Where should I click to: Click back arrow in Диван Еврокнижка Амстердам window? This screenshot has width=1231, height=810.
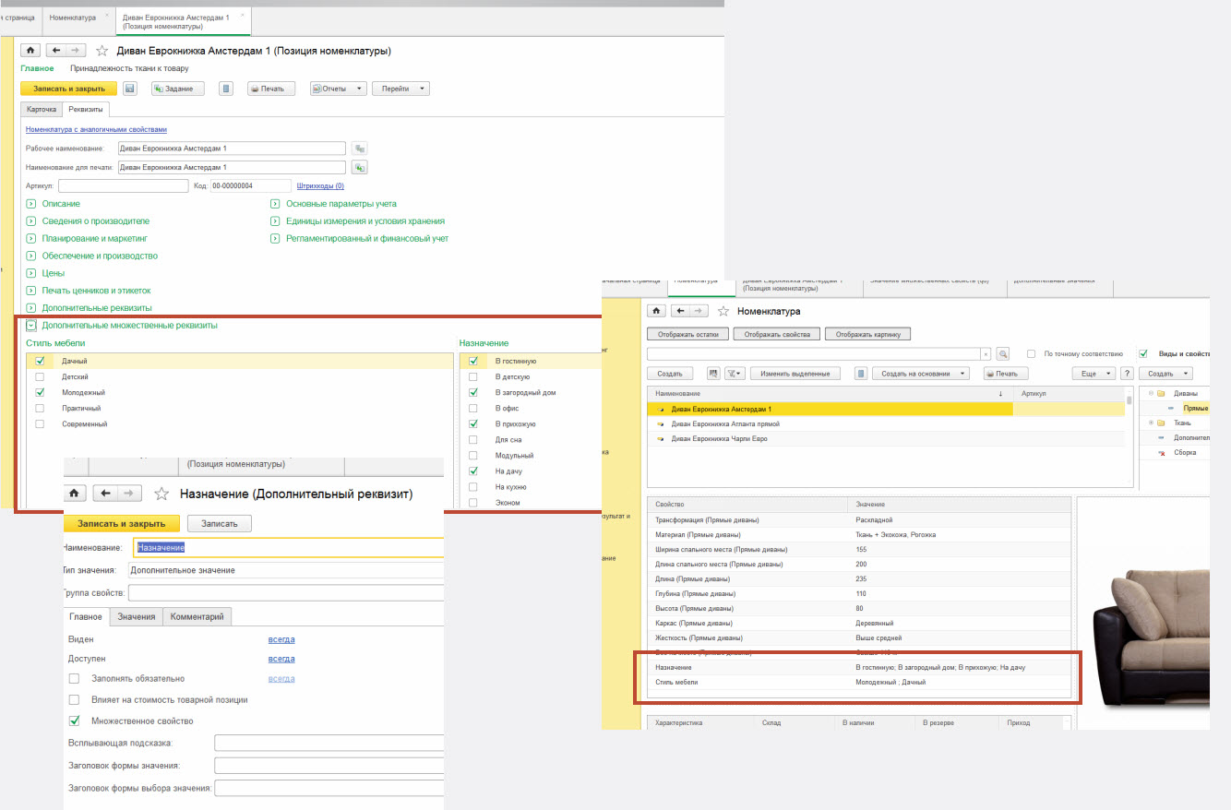(56, 51)
